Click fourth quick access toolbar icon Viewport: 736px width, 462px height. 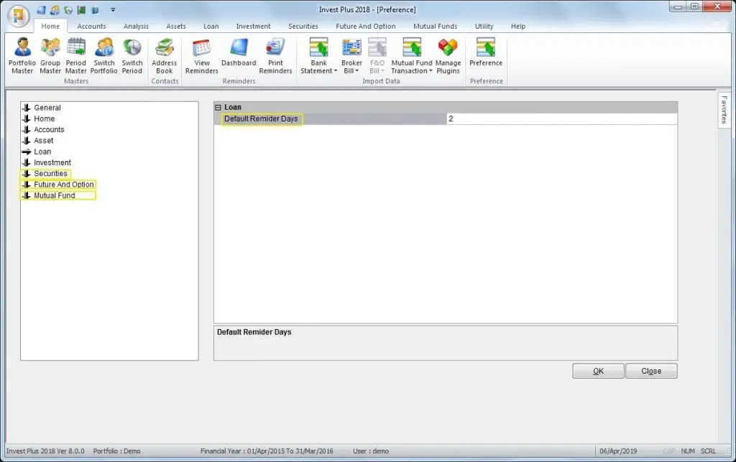[82, 9]
